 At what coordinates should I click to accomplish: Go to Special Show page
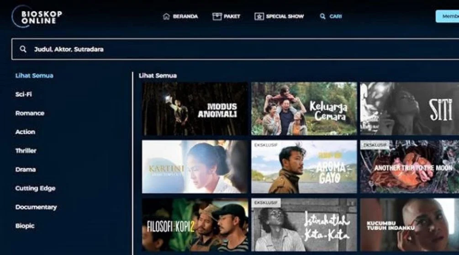[285, 16]
